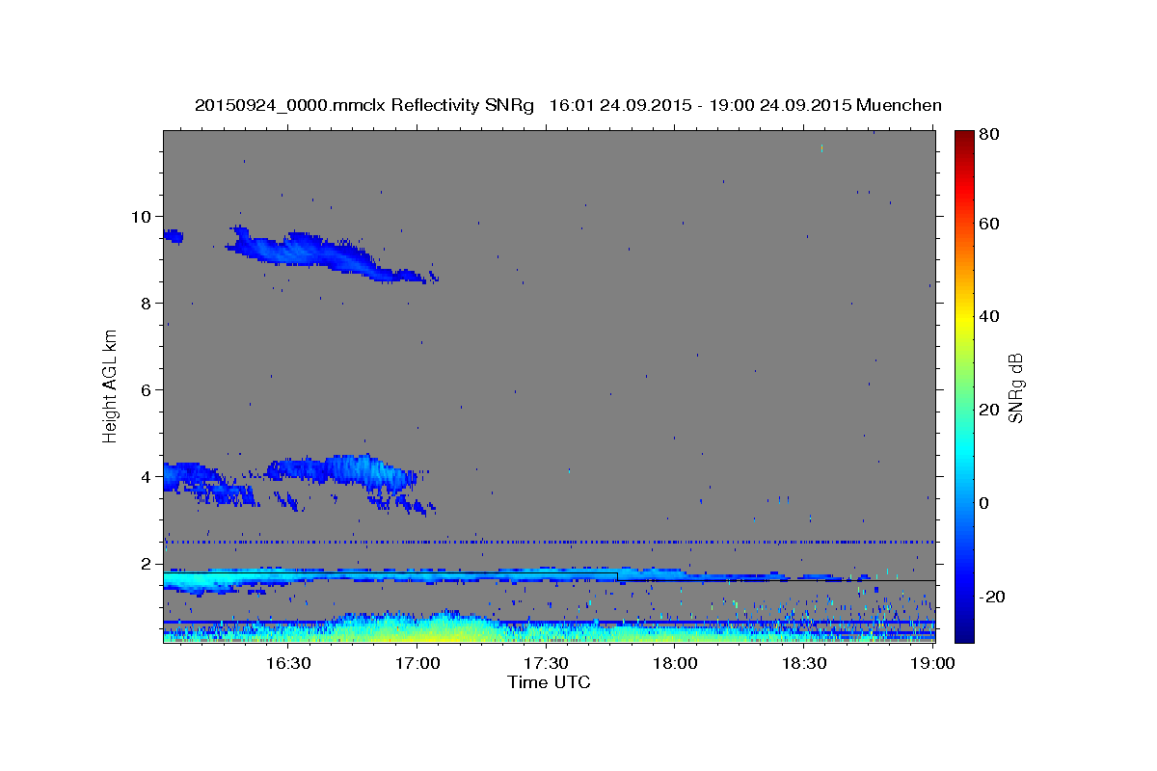Click the colorbar value label -20
Viewport: 1157px width, 771px height.
(x=992, y=597)
